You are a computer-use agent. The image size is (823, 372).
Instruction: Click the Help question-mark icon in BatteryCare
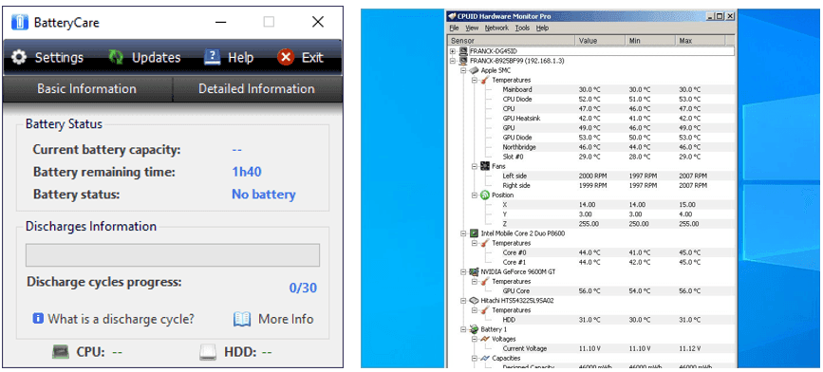click(x=212, y=57)
